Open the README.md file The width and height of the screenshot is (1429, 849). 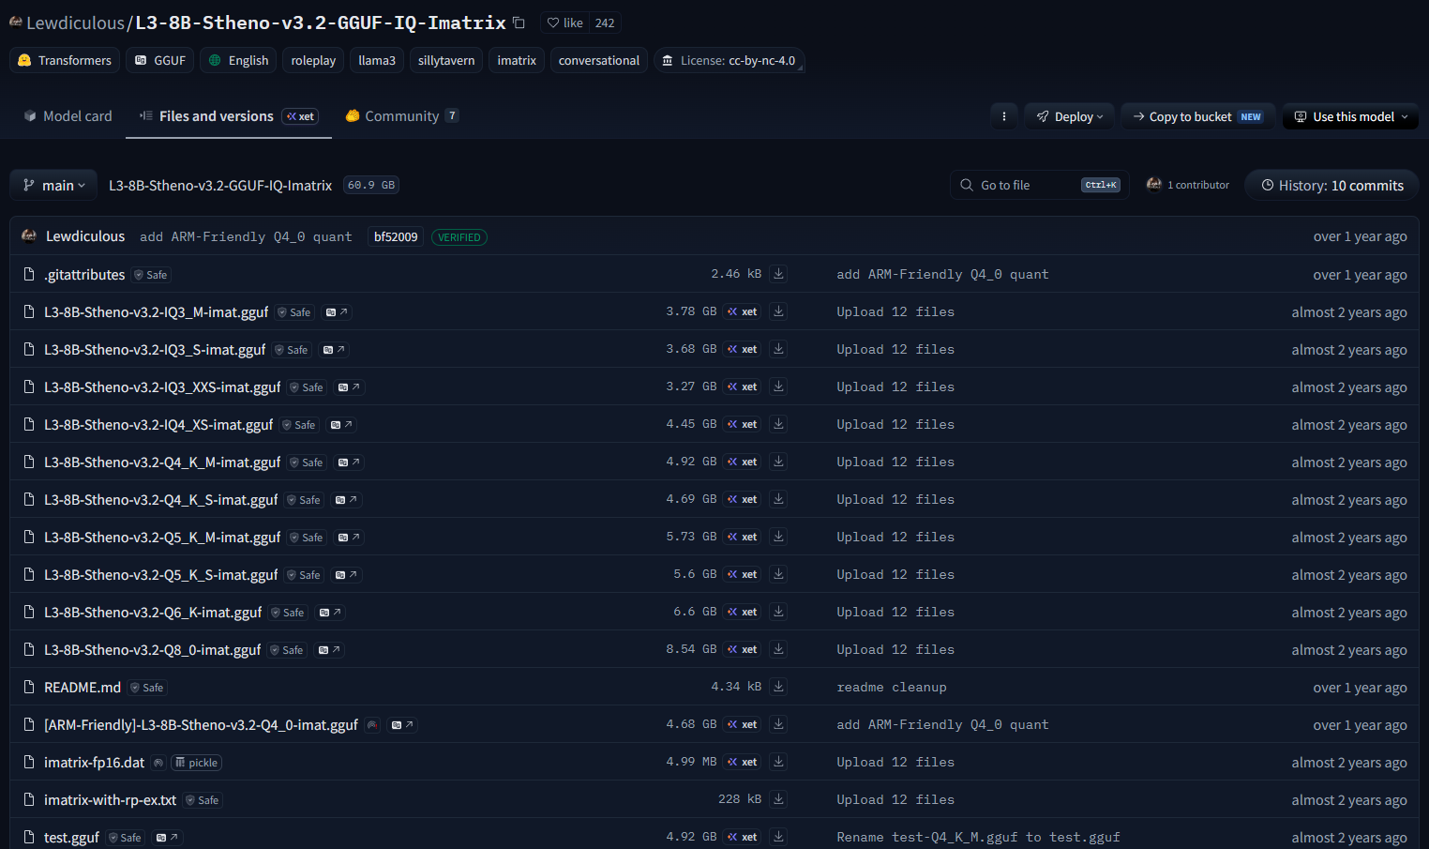[x=83, y=687]
